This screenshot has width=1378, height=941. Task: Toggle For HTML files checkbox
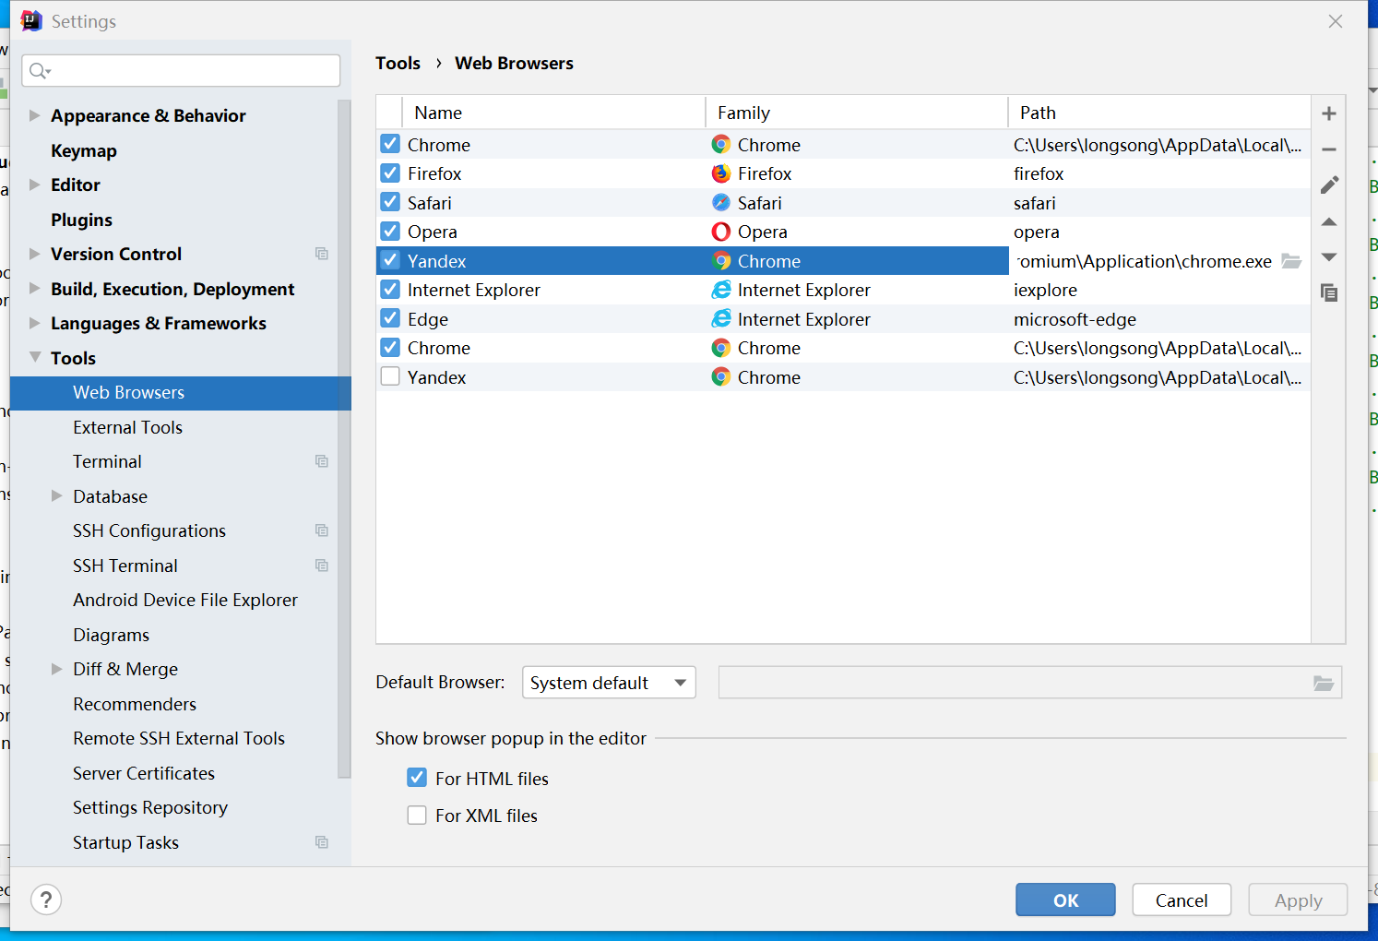point(417,778)
